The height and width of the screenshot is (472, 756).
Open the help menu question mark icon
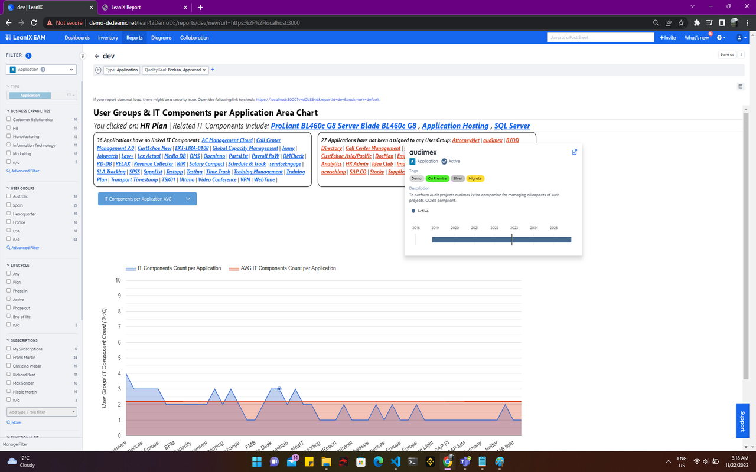(x=720, y=37)
